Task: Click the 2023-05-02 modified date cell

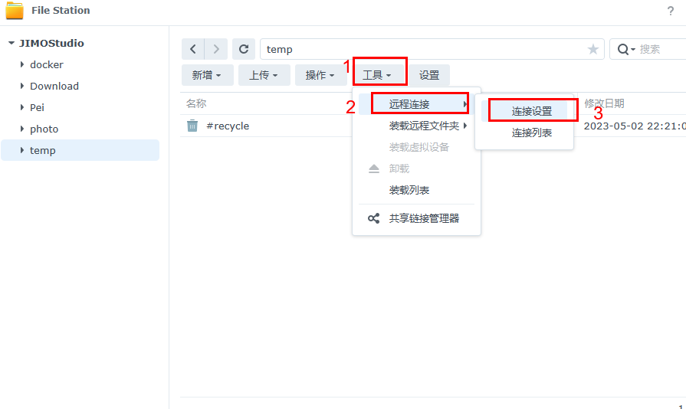Action: tap(635, 126)
